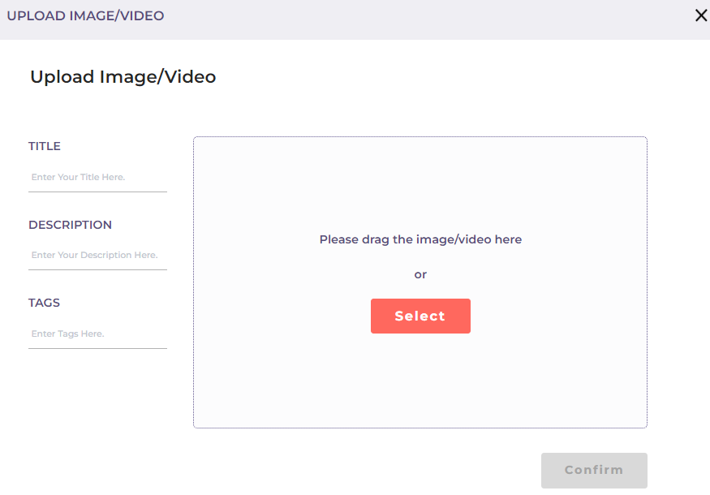The width and height of the screenshot is (710, 495).
Task: Click the TAGS label
Action: [x=44, y=303]
